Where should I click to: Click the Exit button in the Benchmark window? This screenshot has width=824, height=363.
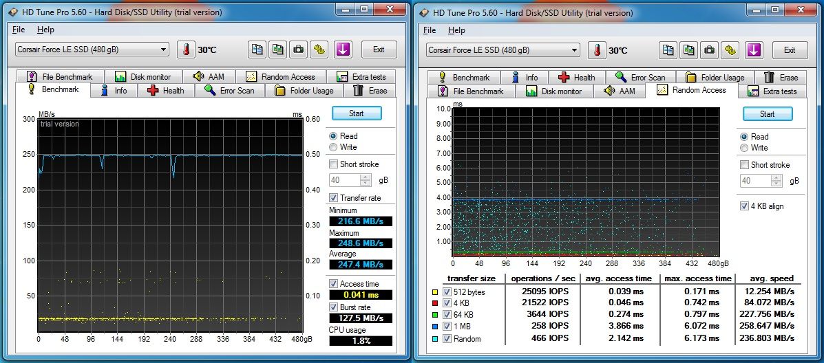coord(378,49)
